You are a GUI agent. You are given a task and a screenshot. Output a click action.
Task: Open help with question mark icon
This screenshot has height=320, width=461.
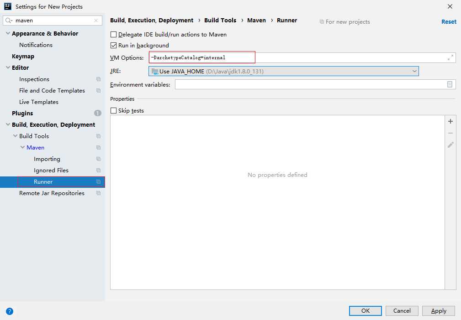point(10,311)
